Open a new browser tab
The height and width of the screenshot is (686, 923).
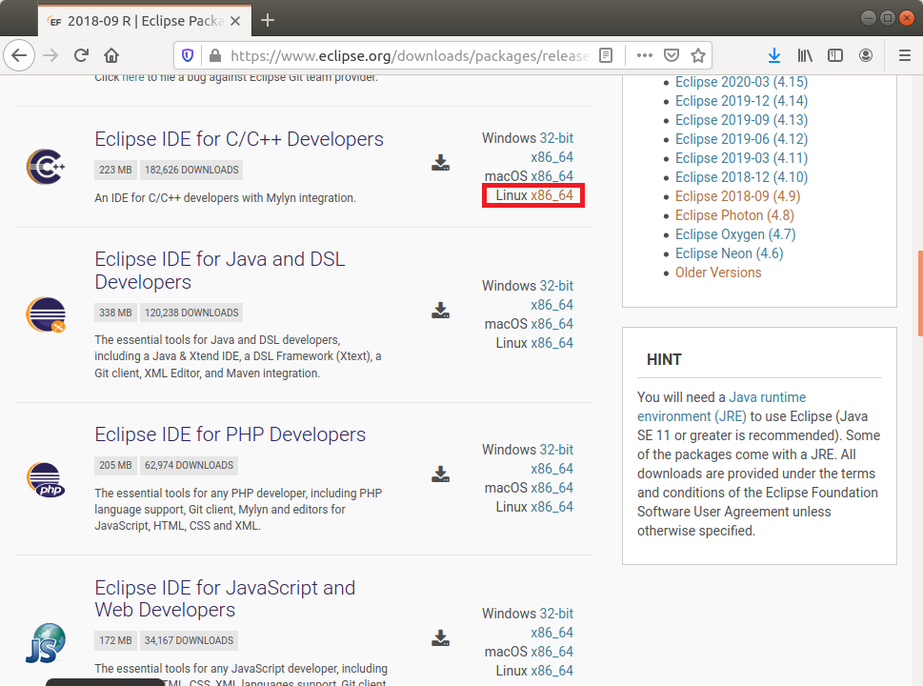[x=268, y=21]
